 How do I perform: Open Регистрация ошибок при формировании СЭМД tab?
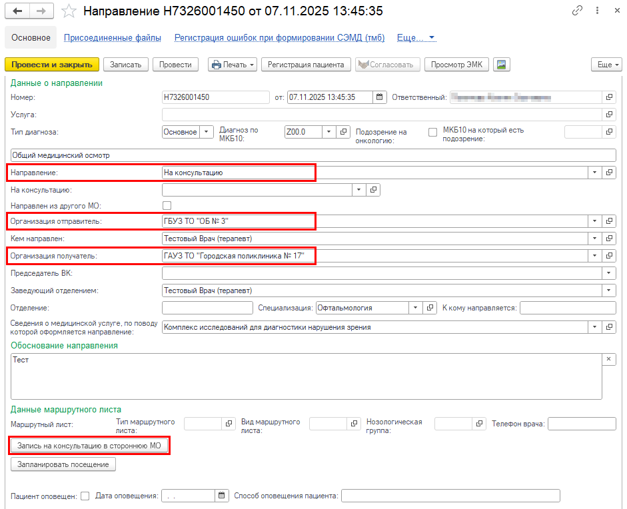click(279, 38)
